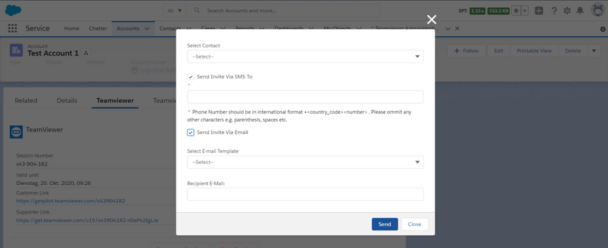Open the help question mark icon

[554, 11]
